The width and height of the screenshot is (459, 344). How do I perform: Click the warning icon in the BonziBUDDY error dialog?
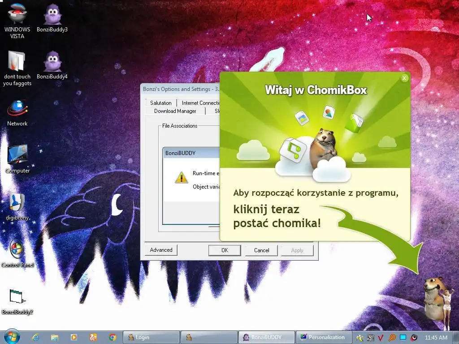pos(181,177)
